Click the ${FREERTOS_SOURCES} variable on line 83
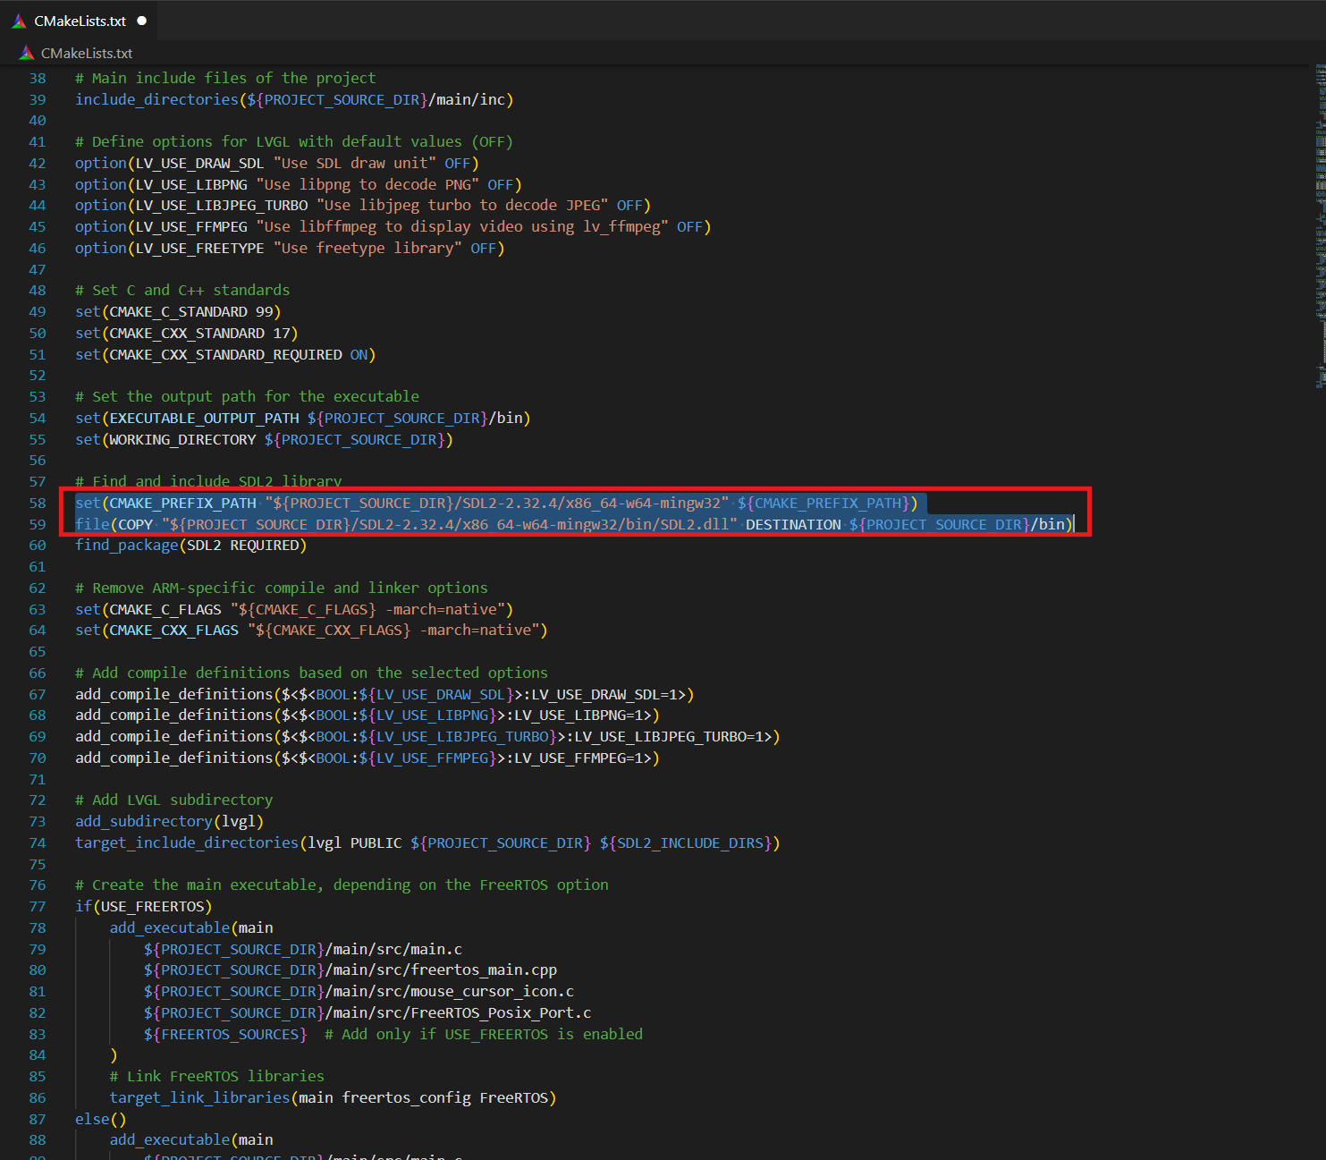The width and height of the screenshot is (1326, 1160). (224, 1034)
